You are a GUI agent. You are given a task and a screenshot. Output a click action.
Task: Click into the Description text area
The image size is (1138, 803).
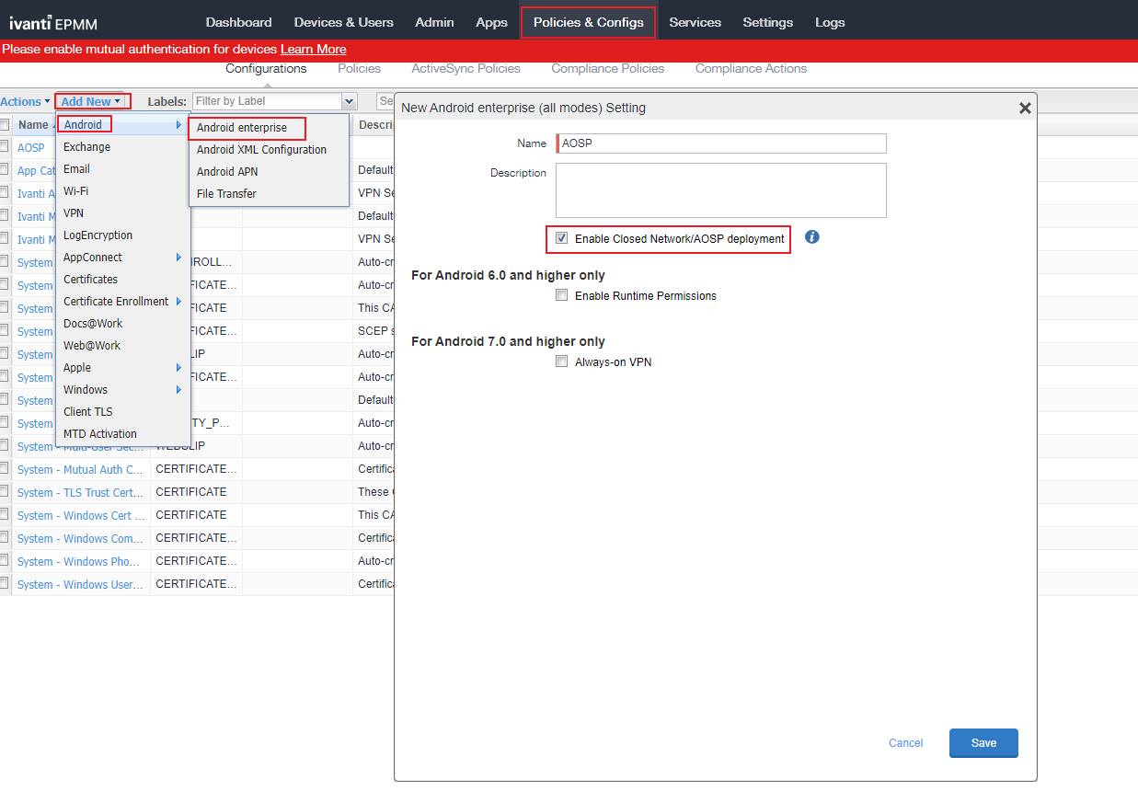point(720,190)
